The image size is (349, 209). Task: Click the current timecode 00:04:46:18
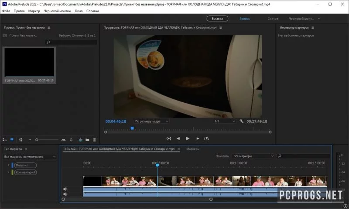click(116, 121)
